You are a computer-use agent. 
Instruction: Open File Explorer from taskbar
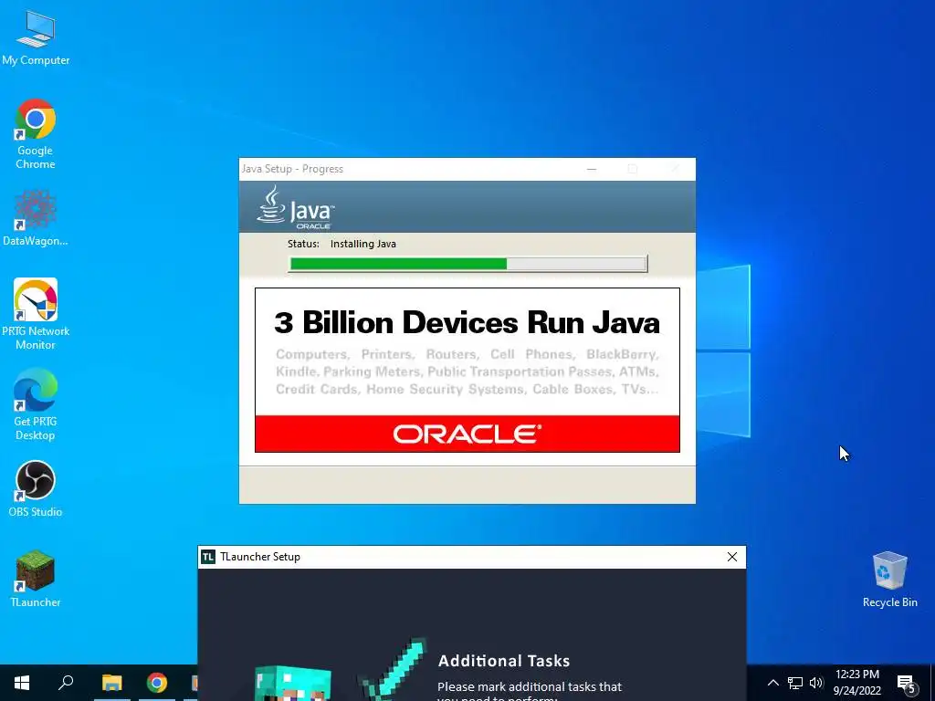tap(111, 683)
